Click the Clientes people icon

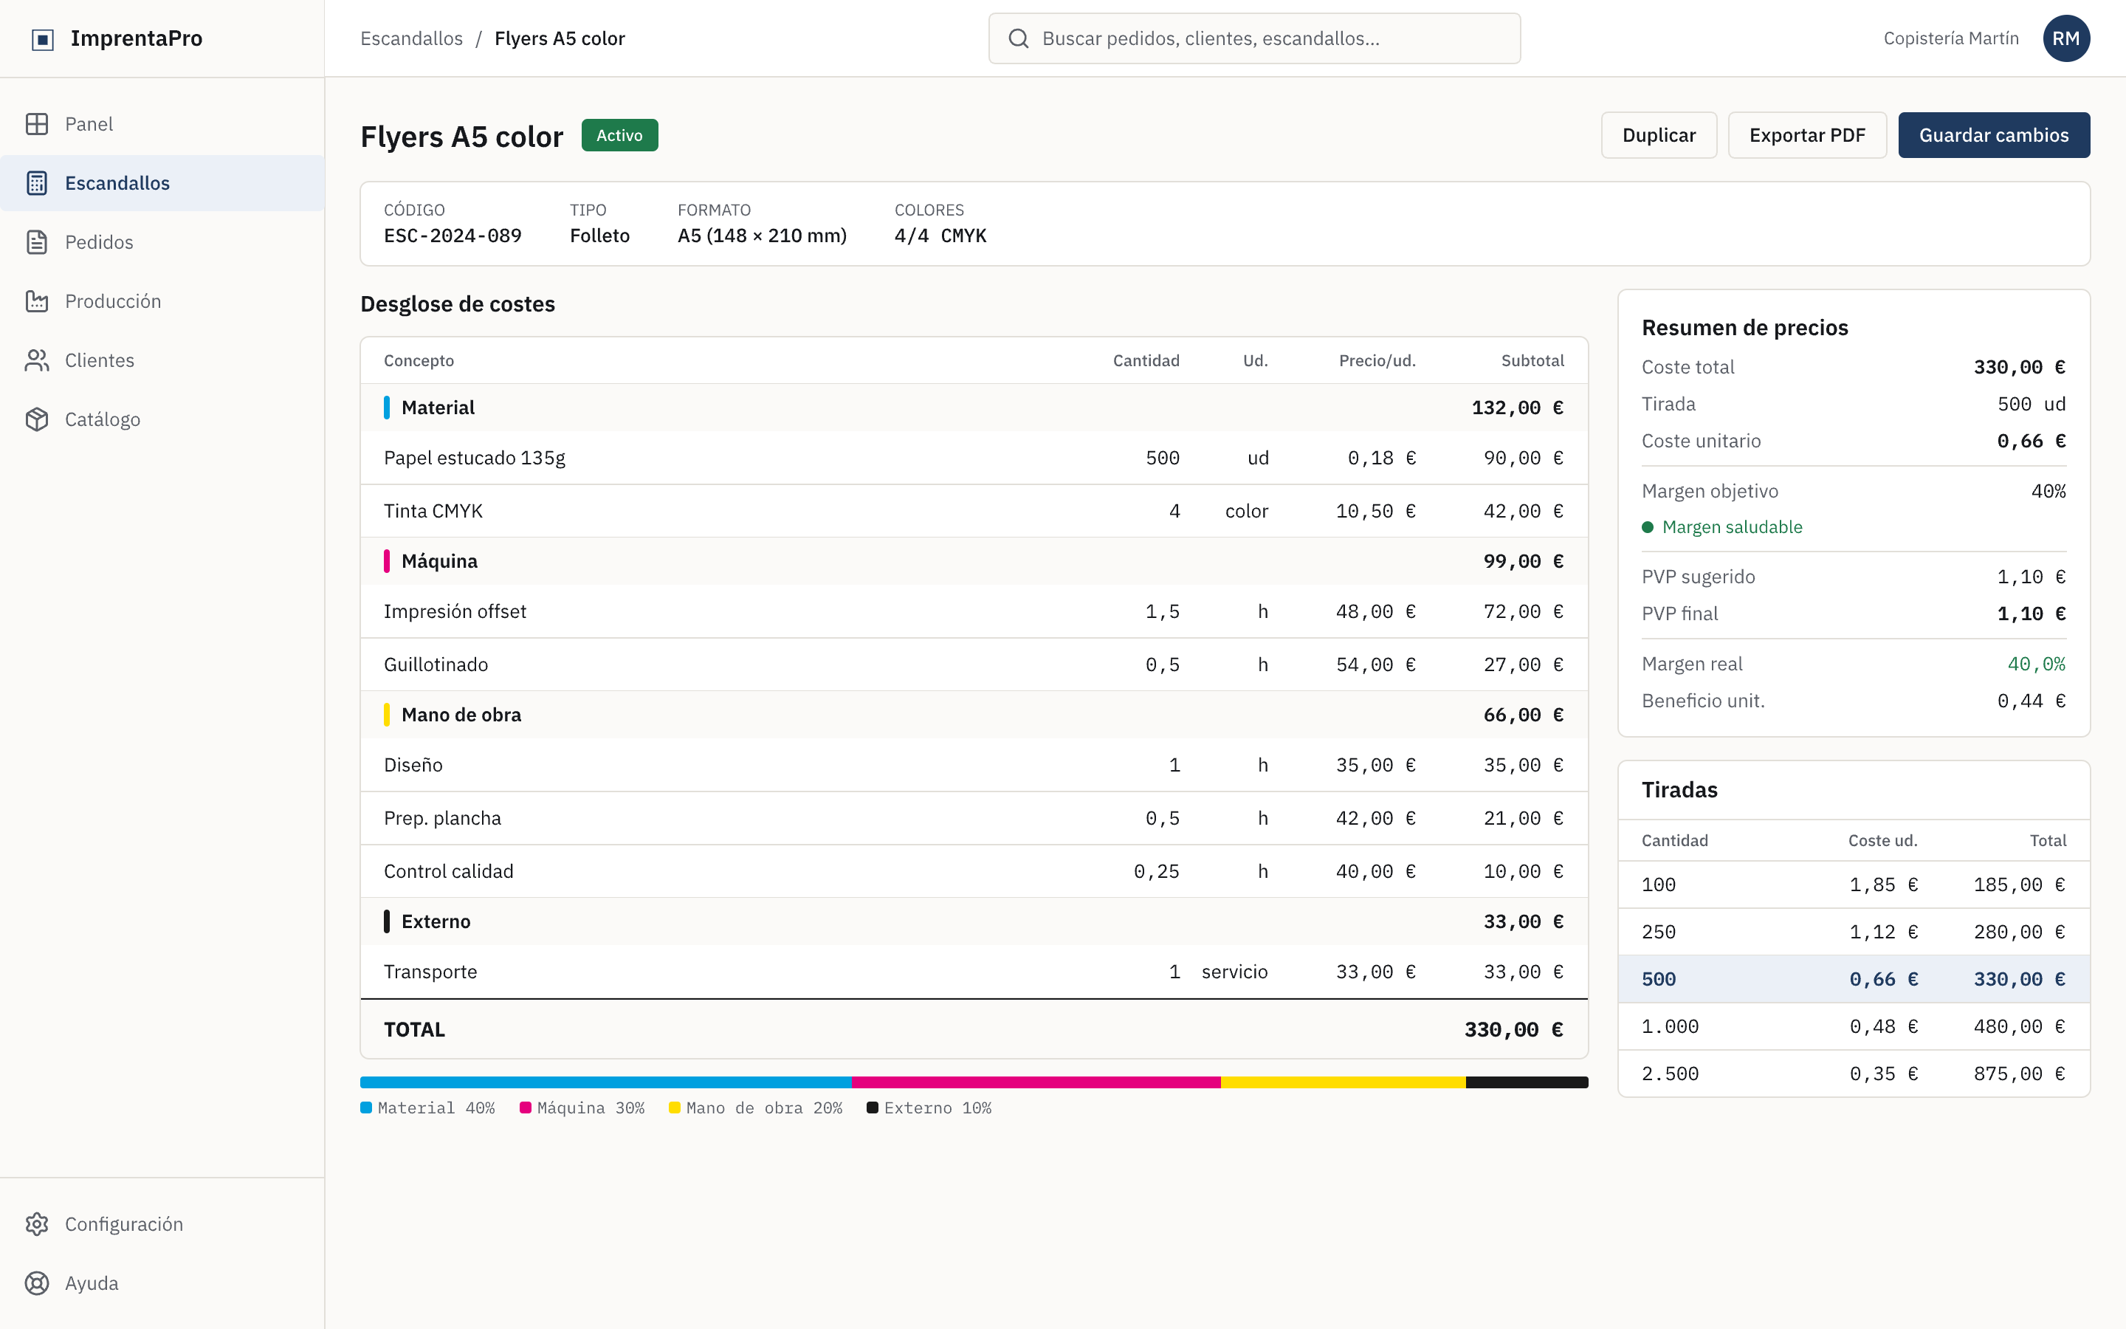[37, 360]
